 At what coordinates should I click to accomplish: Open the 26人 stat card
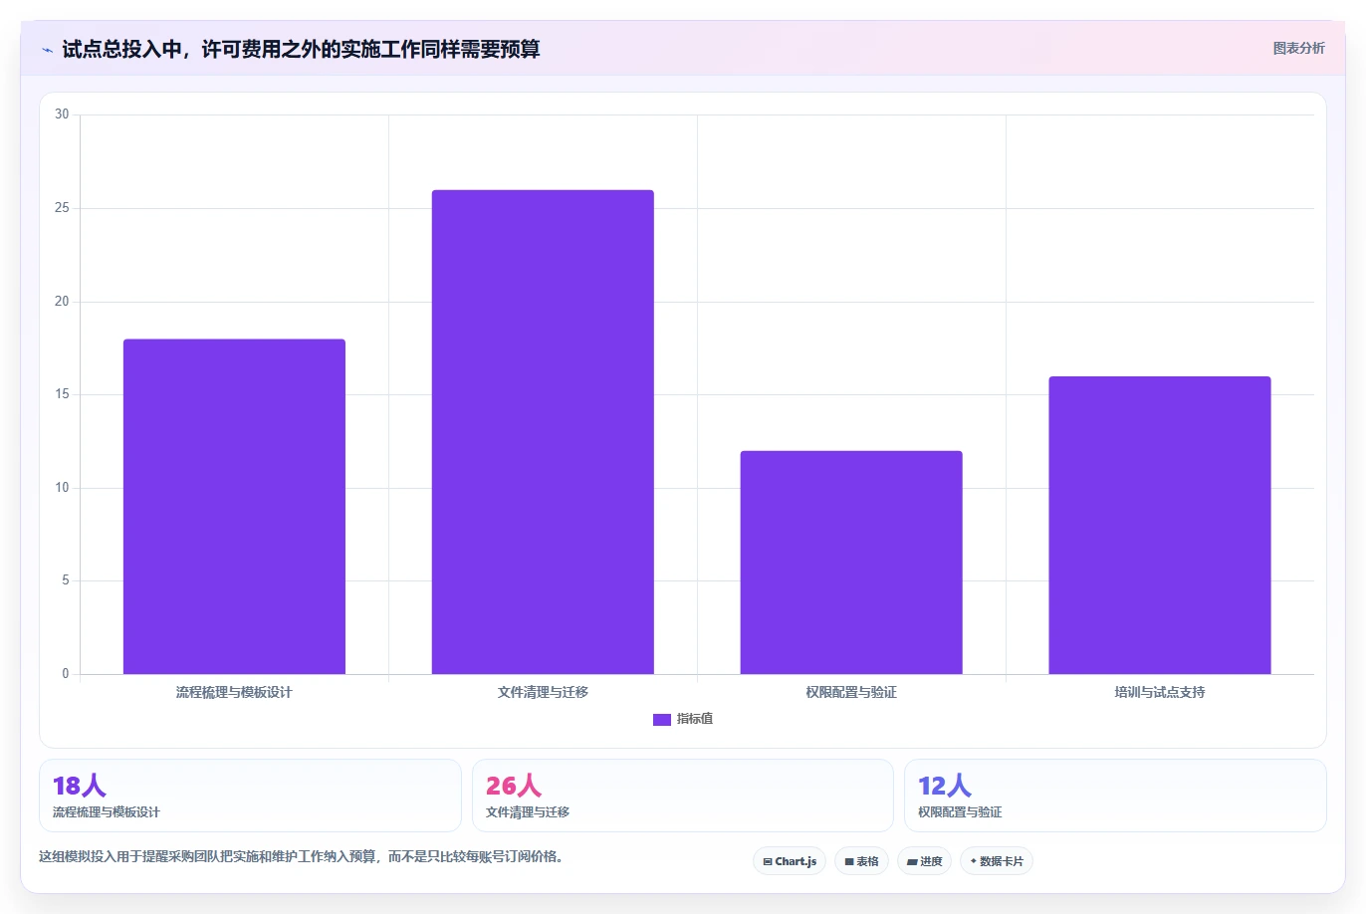click(x=683, y=796)
